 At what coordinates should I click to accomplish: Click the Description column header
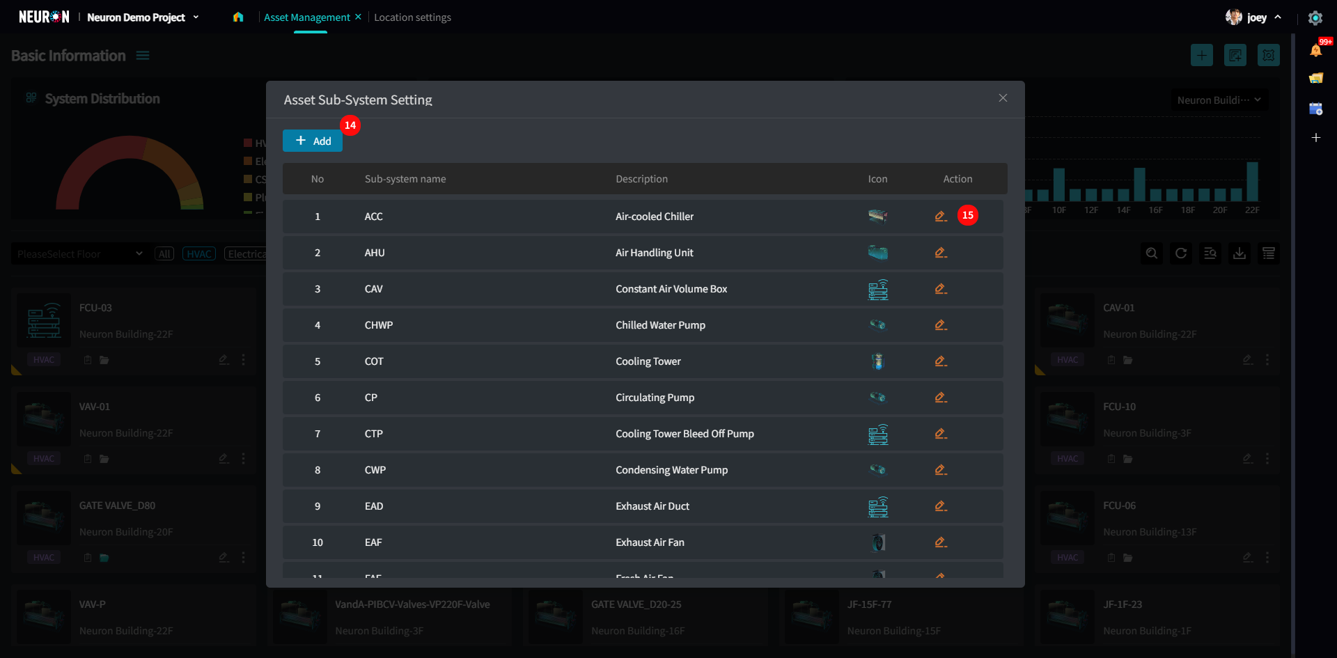point(641,179)
